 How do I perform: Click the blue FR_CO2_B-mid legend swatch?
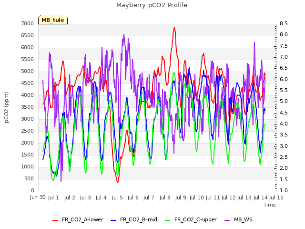tap(113, 220)
